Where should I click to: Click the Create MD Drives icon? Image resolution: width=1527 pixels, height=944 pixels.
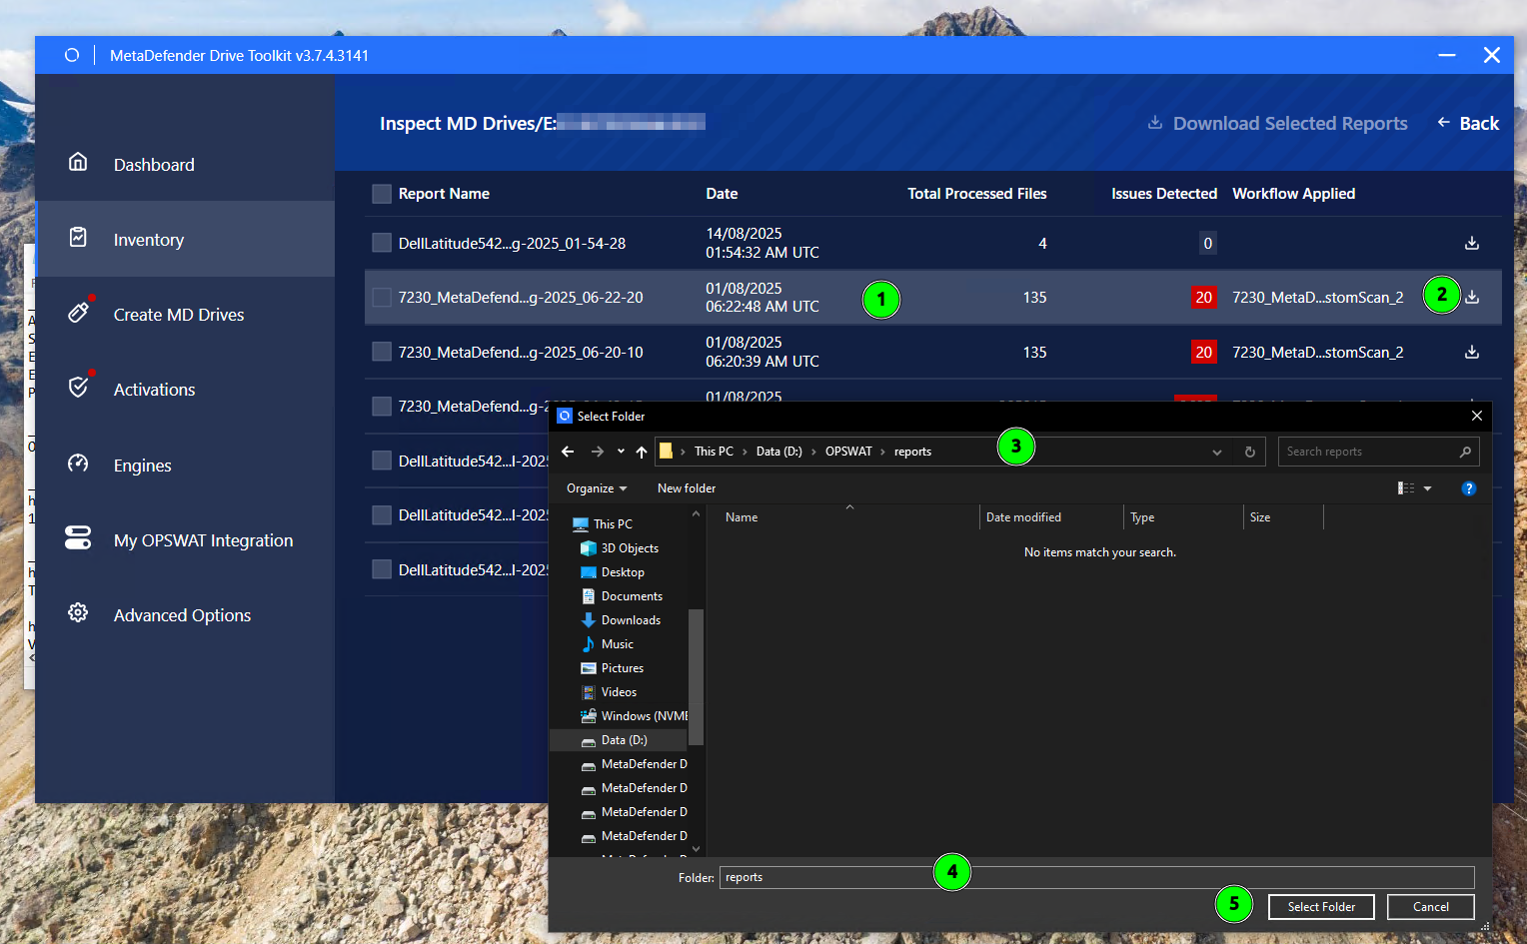(x=78, y=313)
